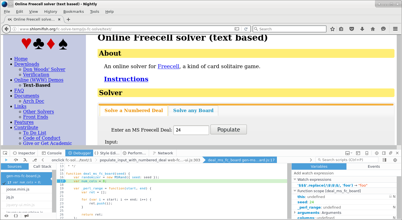Open Don Woods' Solver link
402x220 pixels.
[x=44, y=69]
